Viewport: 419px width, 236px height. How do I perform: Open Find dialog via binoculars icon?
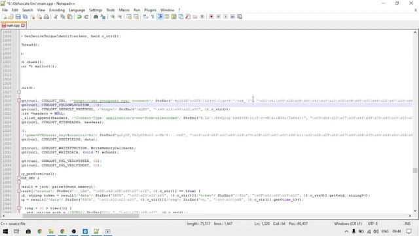pyautogui.click(x=96, y=16)
